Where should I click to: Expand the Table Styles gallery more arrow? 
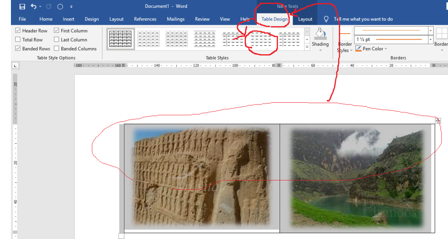(x=307, y=47)
